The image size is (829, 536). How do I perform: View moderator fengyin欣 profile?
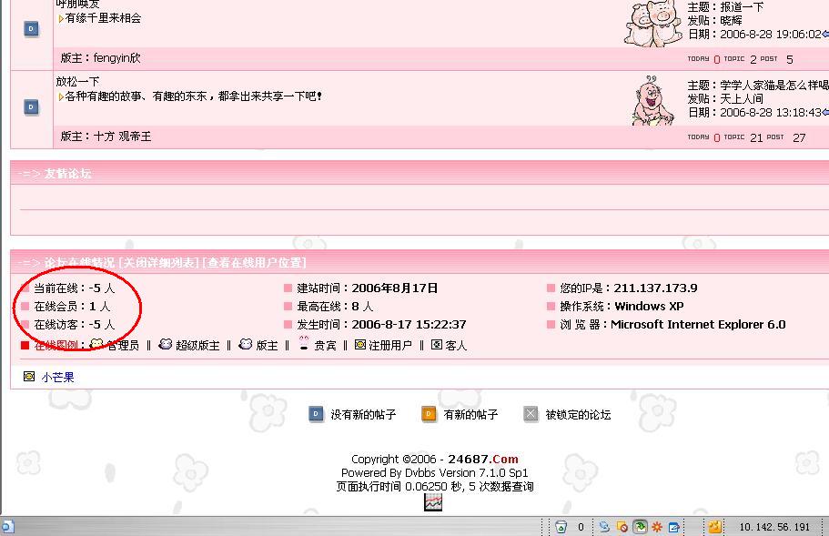[116, 58]
